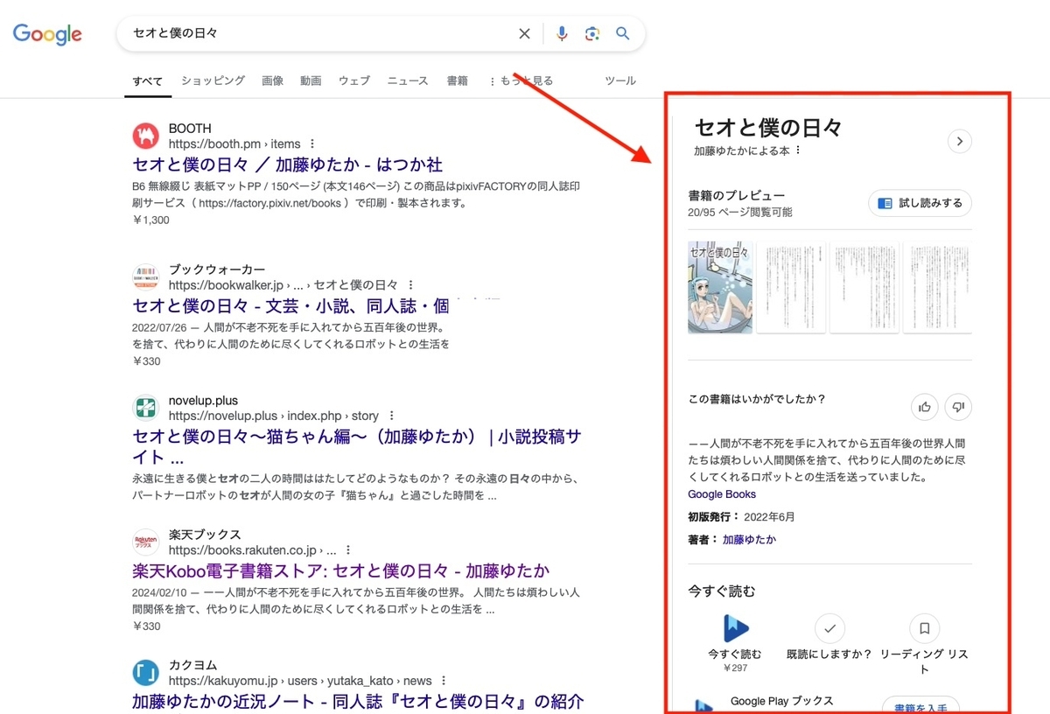Select the すべて tab
The image size is (1050, 714).
[148, 80]
